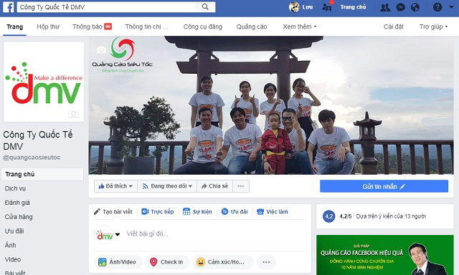Open the account menu arrow in top bar

[451, 7]
